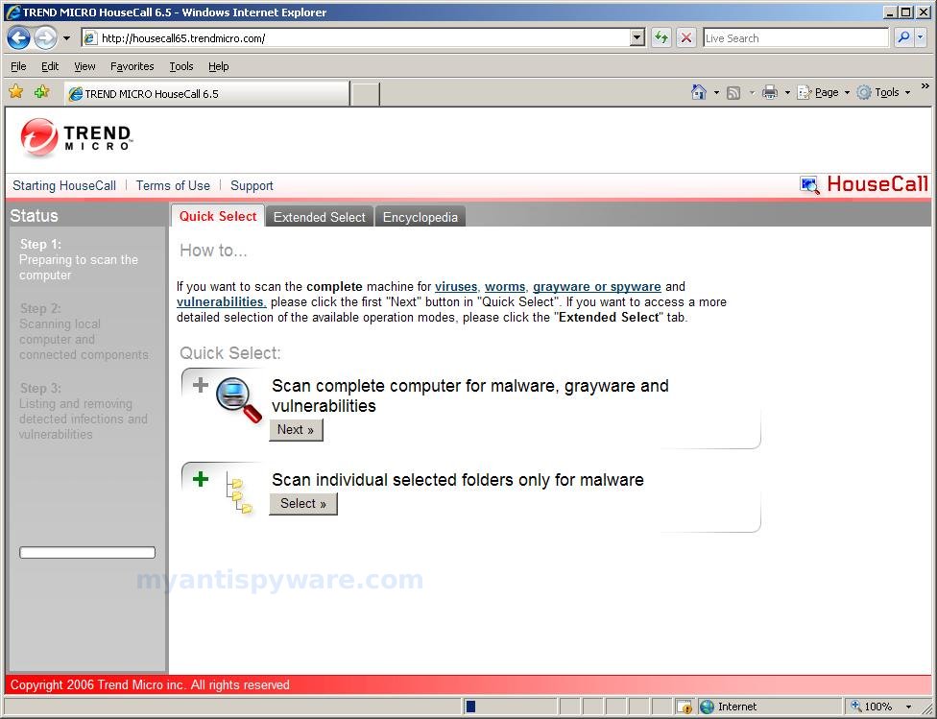937x719 pixels.
Task: Expand the feeds dropdown arrow
Action: (752, 93)
